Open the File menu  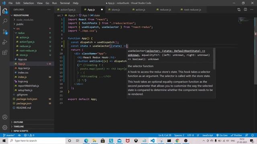[10, 3]
